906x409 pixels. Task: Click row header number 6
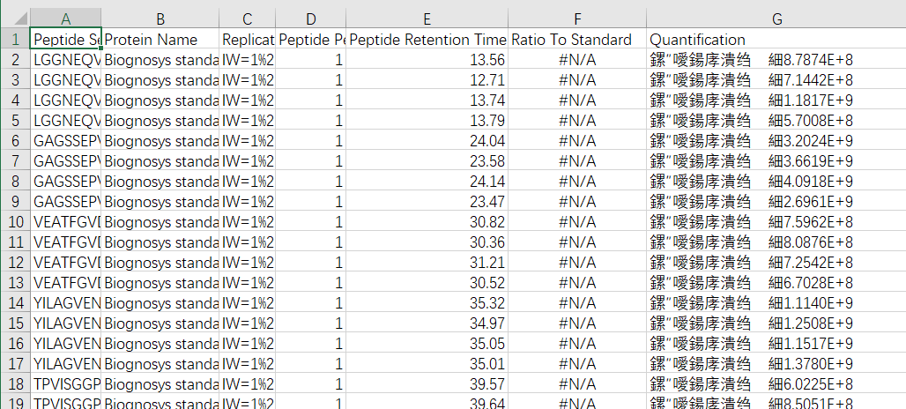click(15, 141)
